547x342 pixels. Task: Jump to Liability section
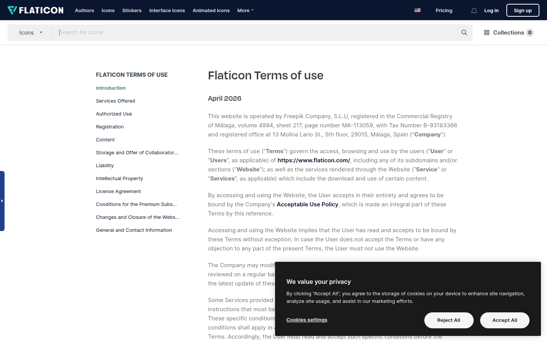tap(105, 165)
